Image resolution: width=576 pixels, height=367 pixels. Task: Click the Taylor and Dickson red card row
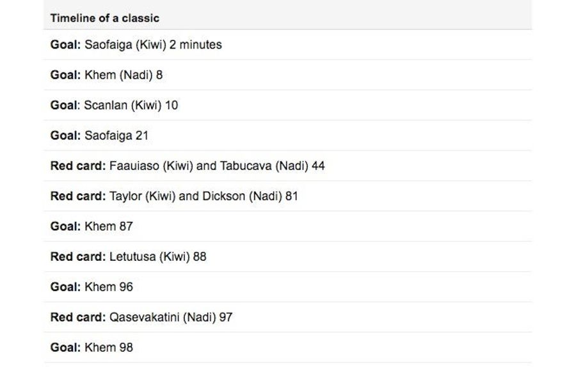pos(287,196)
